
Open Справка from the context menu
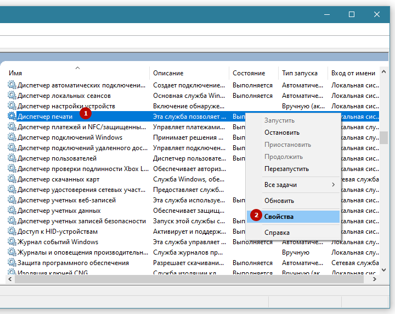click(x=277, y=233)
